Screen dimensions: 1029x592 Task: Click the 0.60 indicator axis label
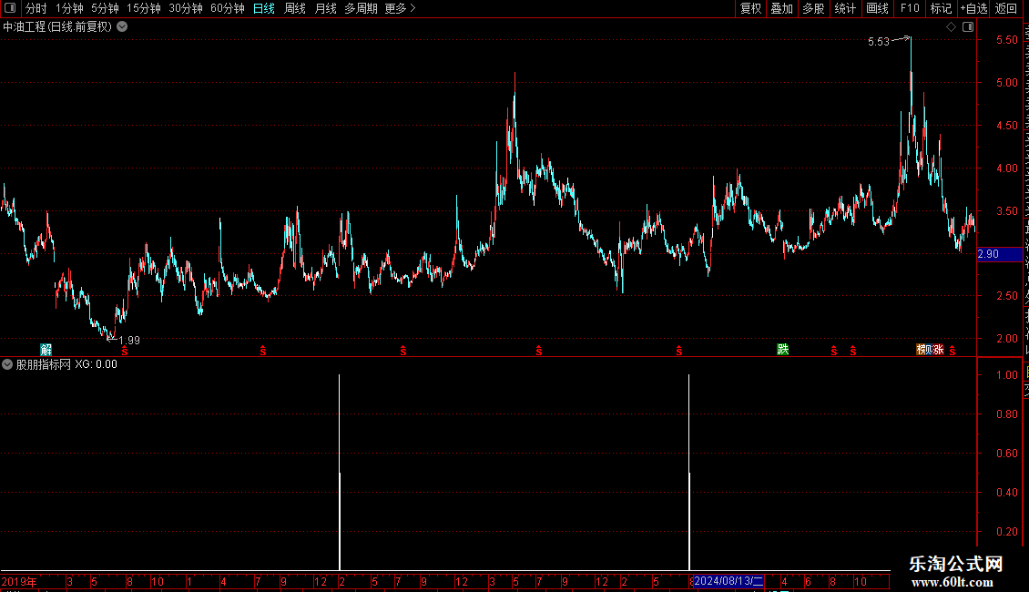pos(1006,454)
